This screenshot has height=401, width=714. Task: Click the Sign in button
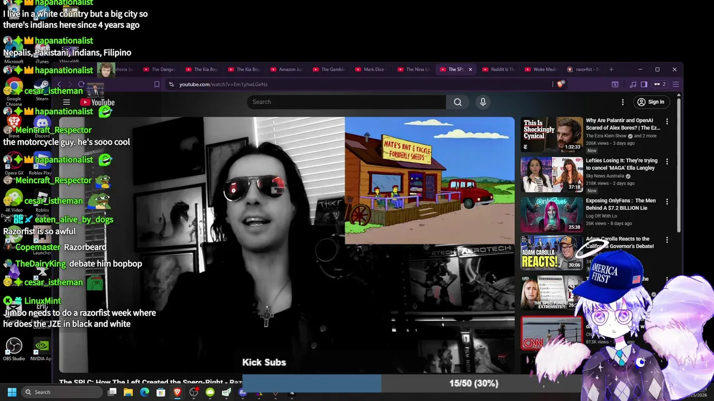click(x=651, y=102)
